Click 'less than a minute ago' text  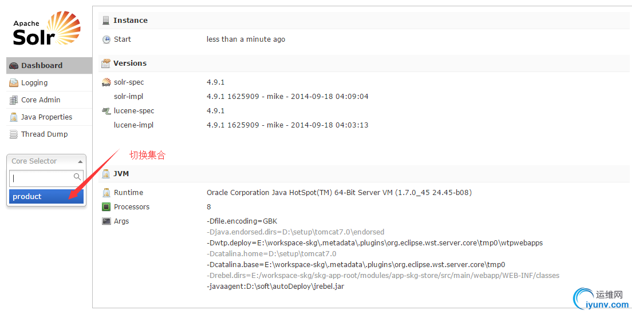tap(246, 39)
